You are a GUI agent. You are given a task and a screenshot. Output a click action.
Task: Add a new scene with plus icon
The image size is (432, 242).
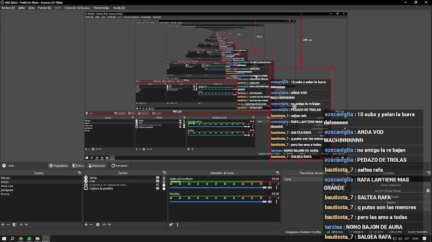(3, 225)
